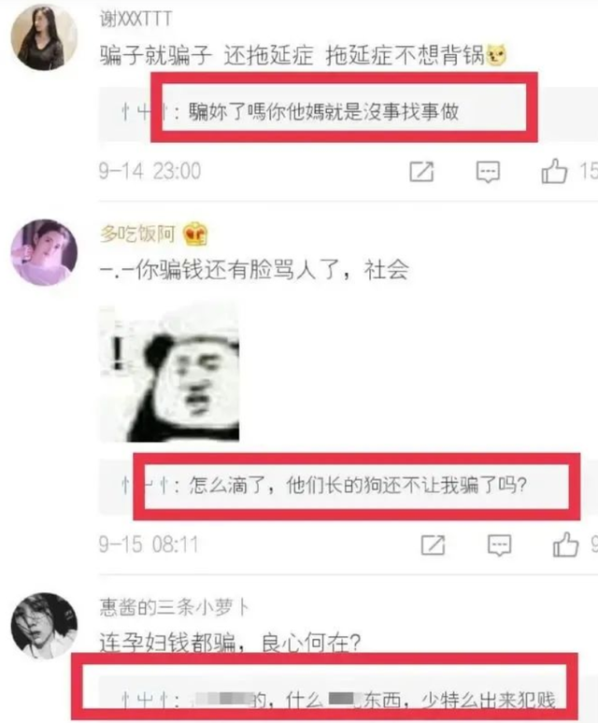Open the panda meme image

[x=170, y=373]
